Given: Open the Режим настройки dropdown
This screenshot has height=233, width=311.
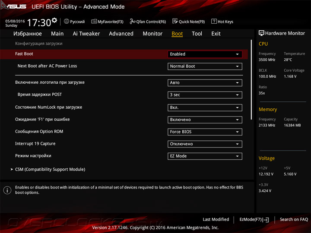Looking at the screenshot, I should pos(205,156).
